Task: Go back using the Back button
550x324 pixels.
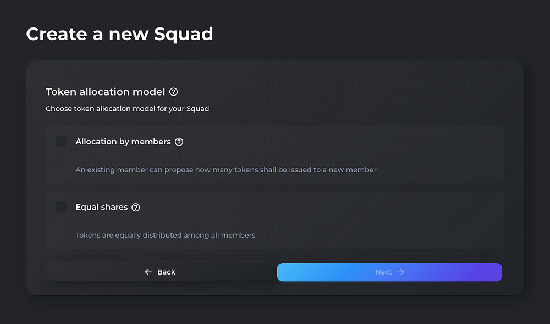Action: tap(160, 272)
